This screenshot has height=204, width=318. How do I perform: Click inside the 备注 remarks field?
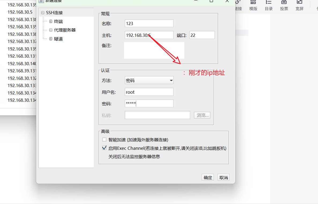pos(154,50)
